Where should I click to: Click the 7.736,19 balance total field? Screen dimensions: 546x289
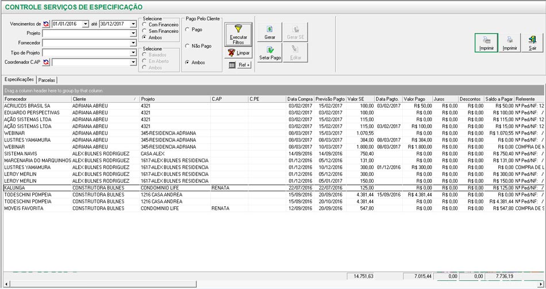pos(499,276)
